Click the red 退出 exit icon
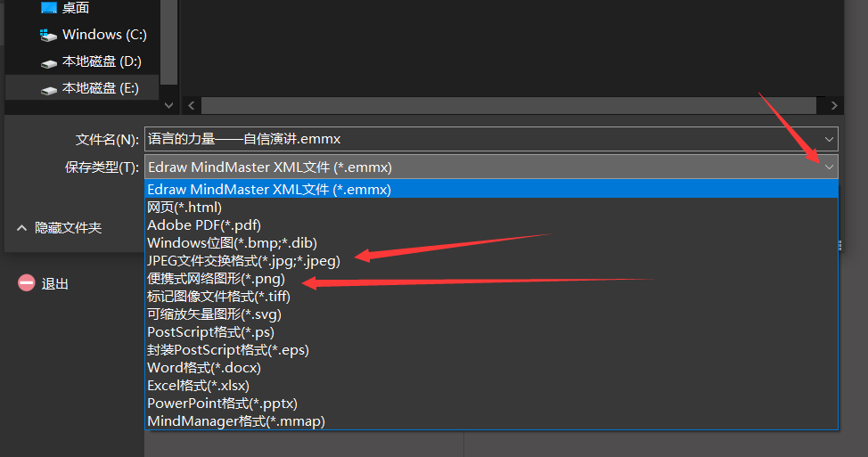This screenshot has width=868, height=457. click(x=26, y=282)
